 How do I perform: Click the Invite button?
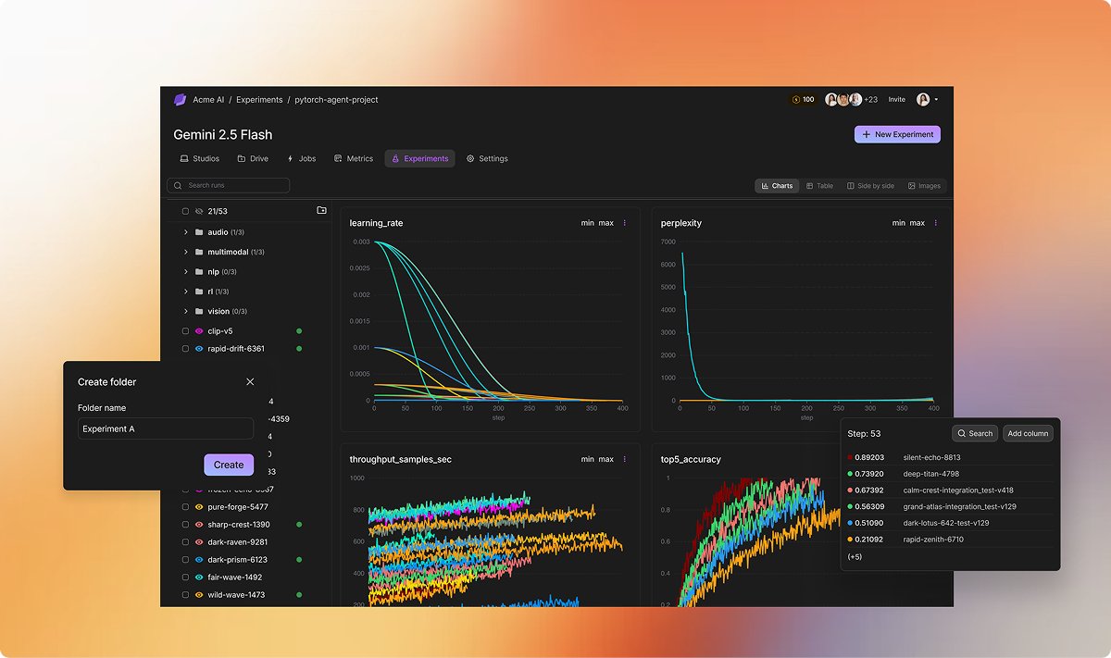pyautogui.click(x=897, y=100)
